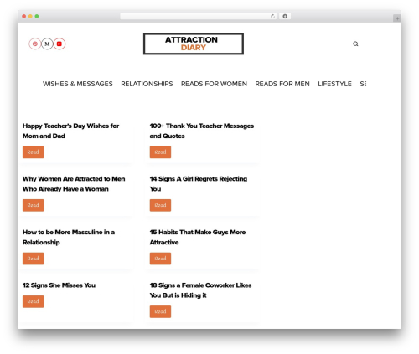Open 12 Signs She Misses You article
Image resolution: width=419 pixels, height=354 pixels.
pyautogui.click(x=59, y=285)
